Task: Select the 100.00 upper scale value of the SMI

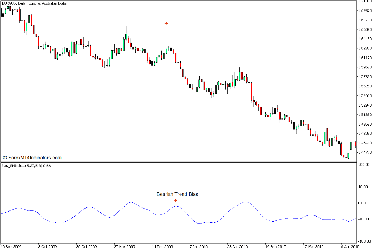Action: tap(365, 164)
